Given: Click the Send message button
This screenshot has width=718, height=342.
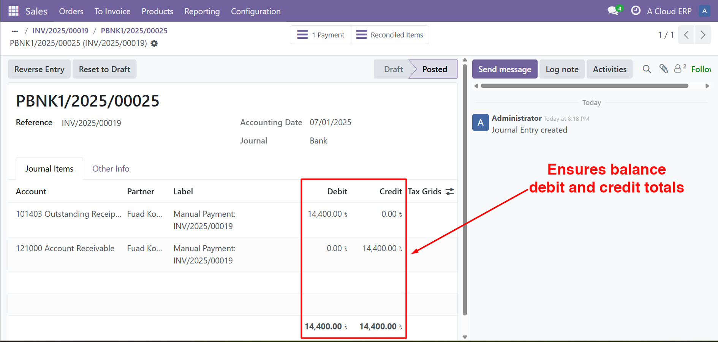Looking at the screenshot, I should point(504,69).
